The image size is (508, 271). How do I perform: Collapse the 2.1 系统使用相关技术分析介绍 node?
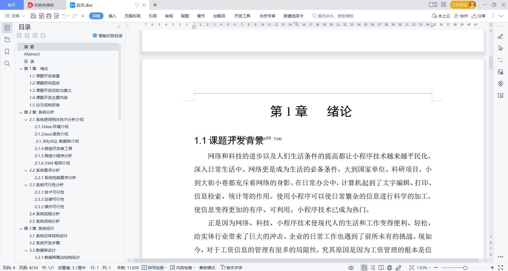pos(26,120)
